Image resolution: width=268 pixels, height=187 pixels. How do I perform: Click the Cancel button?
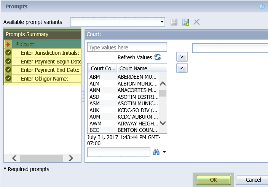click(253, 180)
